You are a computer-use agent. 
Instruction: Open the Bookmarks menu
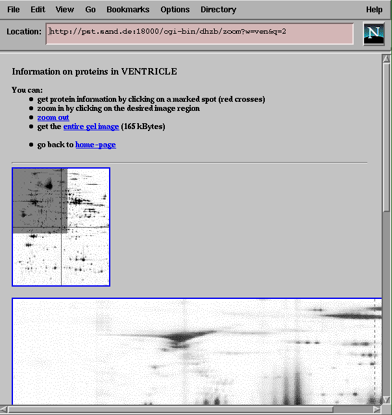[128, 10]
